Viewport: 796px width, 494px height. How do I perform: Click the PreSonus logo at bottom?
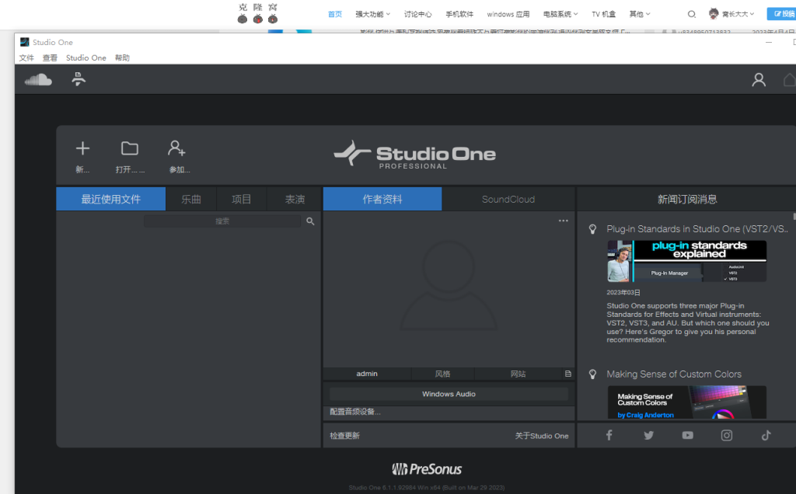[427, 469]
